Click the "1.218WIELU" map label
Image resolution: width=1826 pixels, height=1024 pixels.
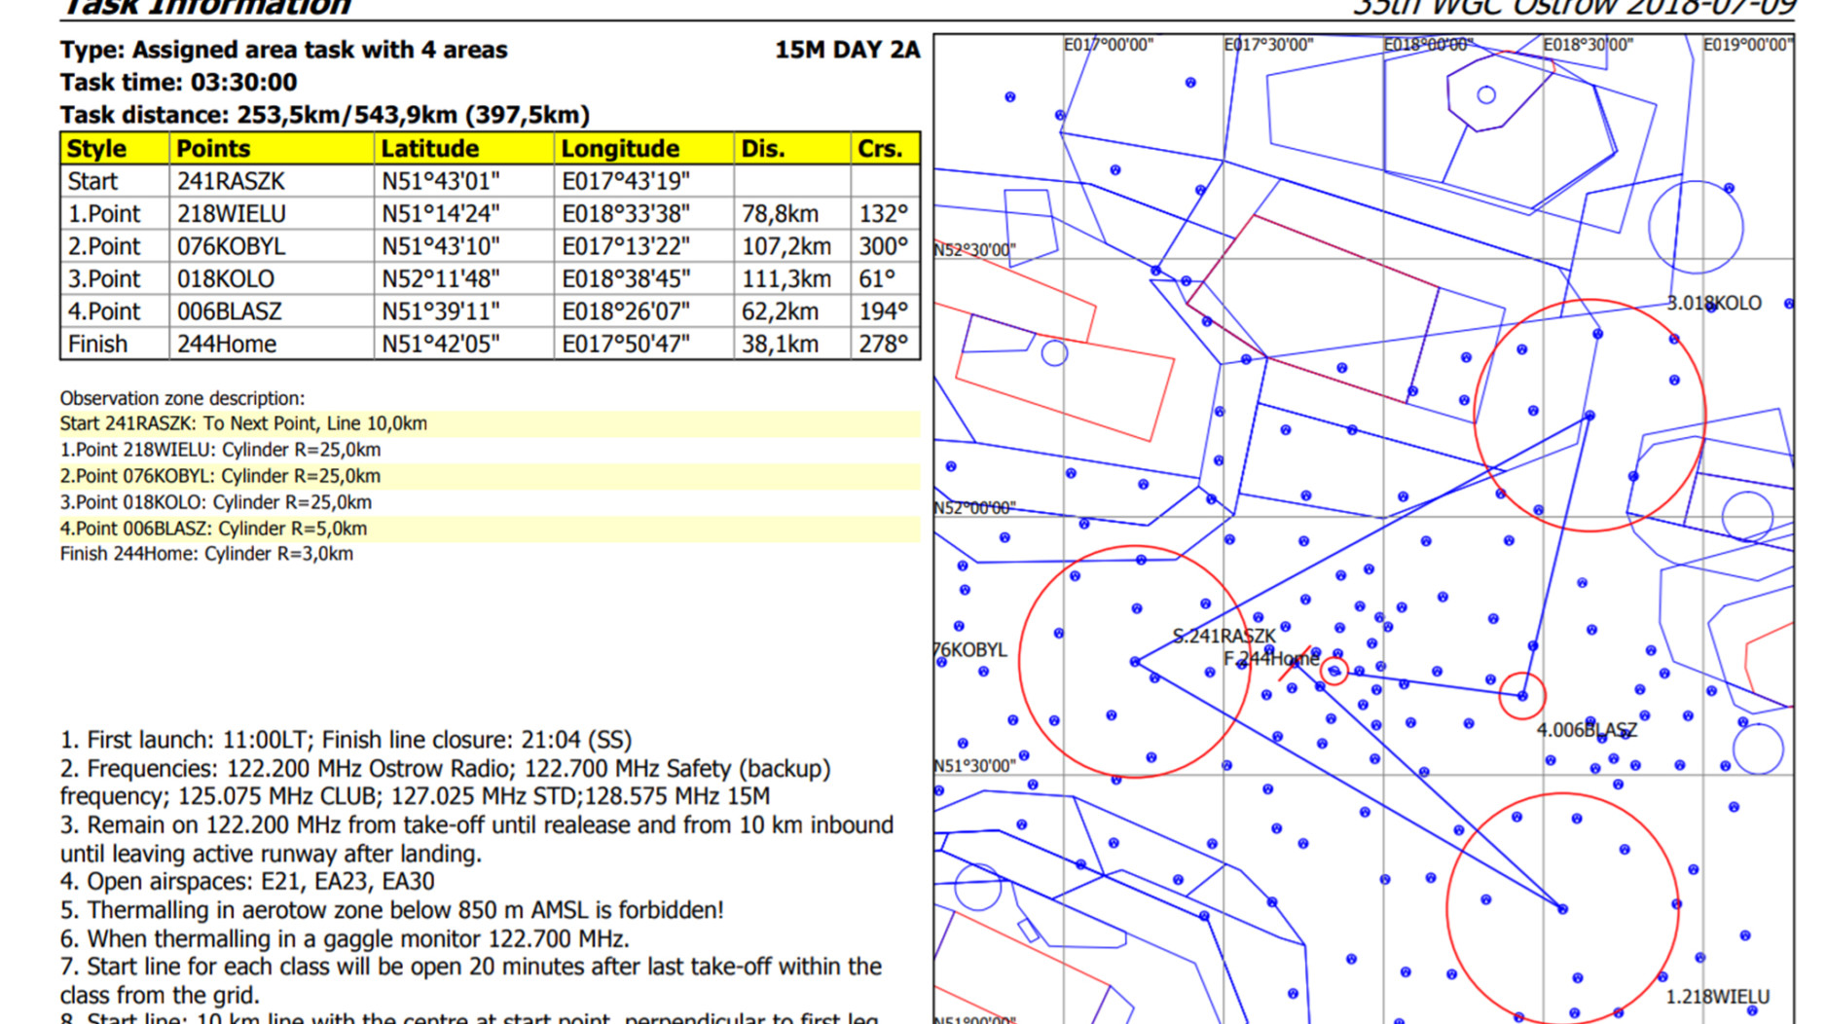tap(1717, 997)
